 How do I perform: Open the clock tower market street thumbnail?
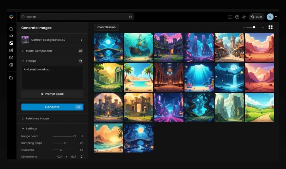pos(229,48)
